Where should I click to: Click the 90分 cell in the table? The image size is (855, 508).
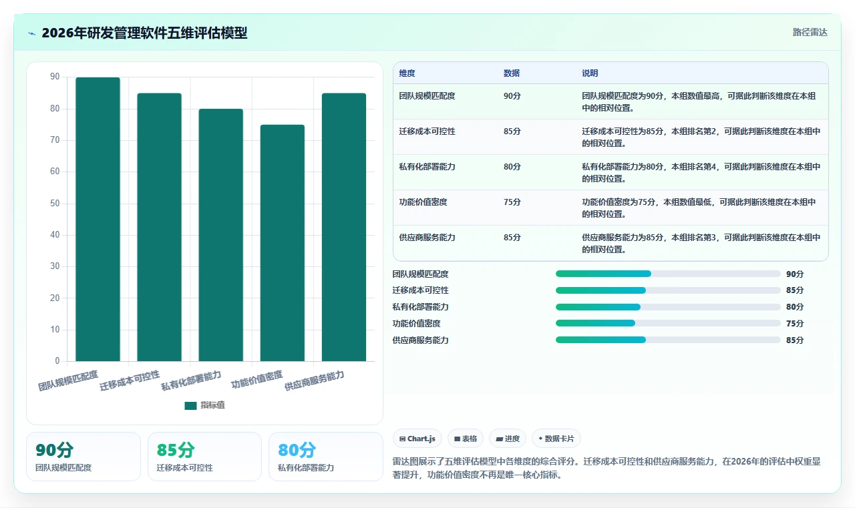(x=512, y=96)
